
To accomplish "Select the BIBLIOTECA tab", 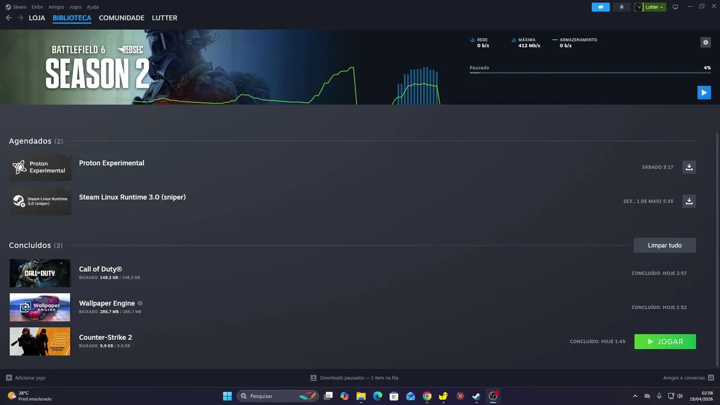I will click(x=72, y=18).
